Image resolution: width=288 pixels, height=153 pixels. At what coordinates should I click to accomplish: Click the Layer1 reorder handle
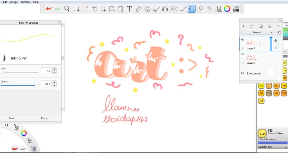(x=276, y=41)
